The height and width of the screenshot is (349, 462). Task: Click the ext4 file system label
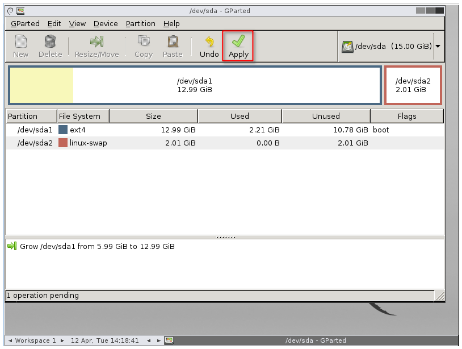(78, 130)
